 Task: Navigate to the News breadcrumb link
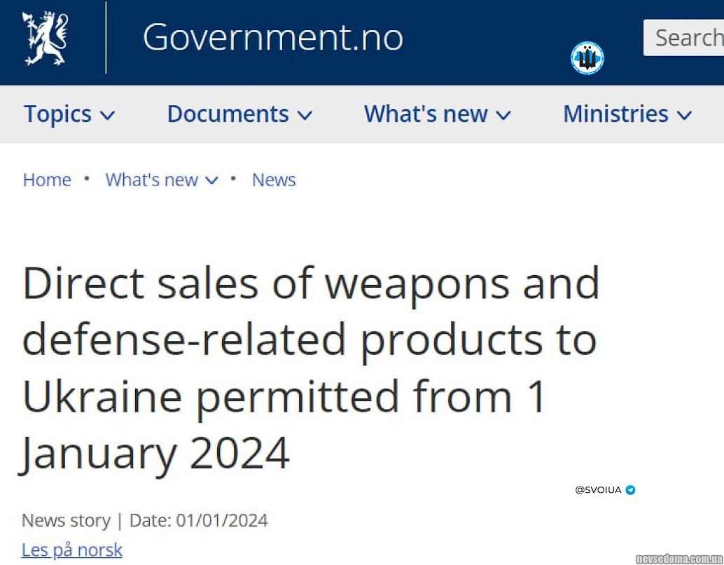274,180
